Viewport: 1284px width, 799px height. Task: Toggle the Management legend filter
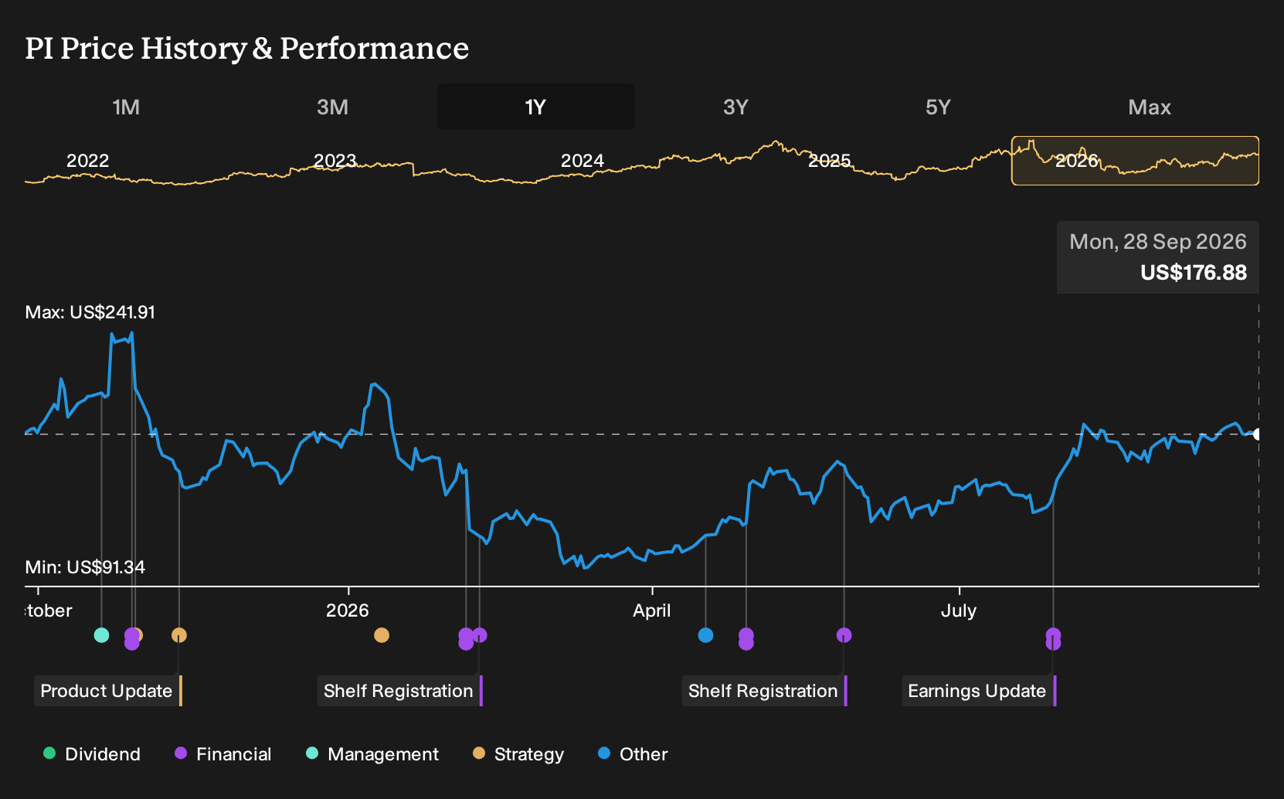pos(372,754)
